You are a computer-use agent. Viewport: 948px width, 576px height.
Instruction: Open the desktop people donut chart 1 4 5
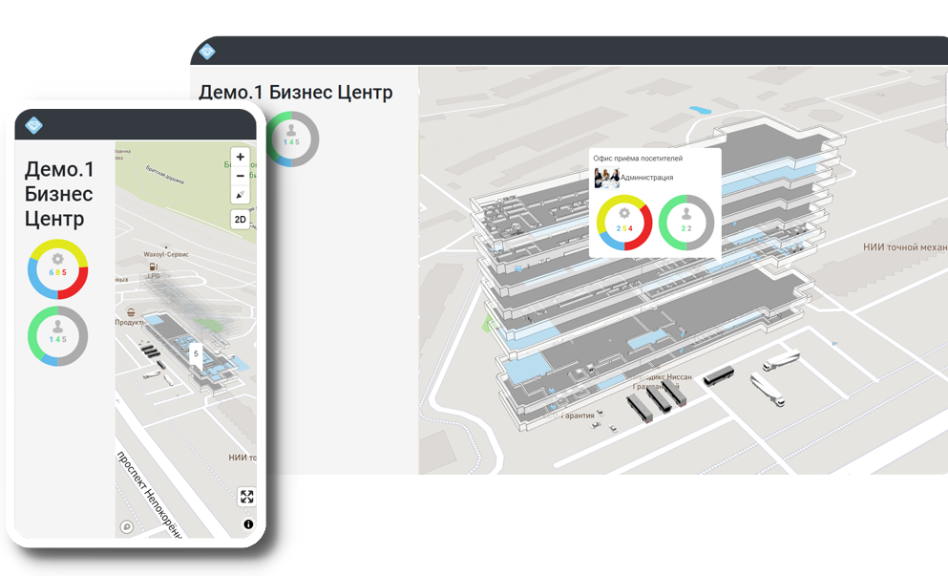(291, 139)
